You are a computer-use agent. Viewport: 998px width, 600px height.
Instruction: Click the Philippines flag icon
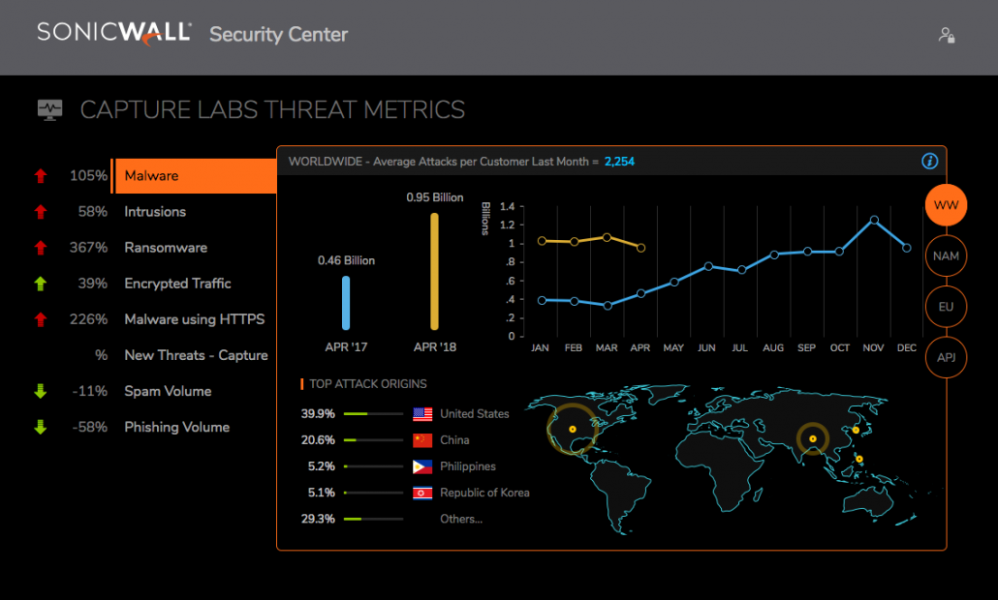click(421, 465)
